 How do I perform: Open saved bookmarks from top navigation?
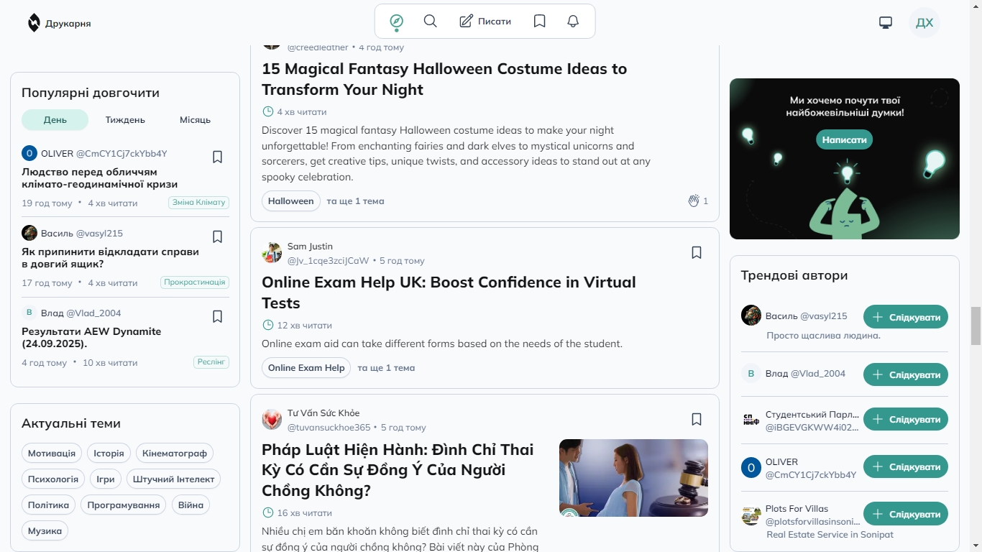click(x=540, y=22)
